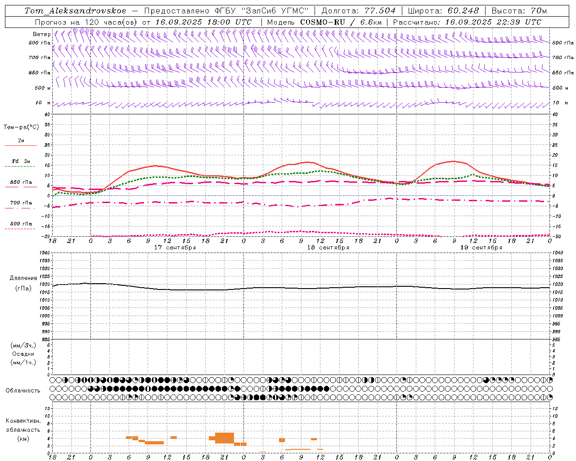576x461 pixels.
Task: Click the 700 гПа entry in the temperature legend
Action: [x=21, y=203]
